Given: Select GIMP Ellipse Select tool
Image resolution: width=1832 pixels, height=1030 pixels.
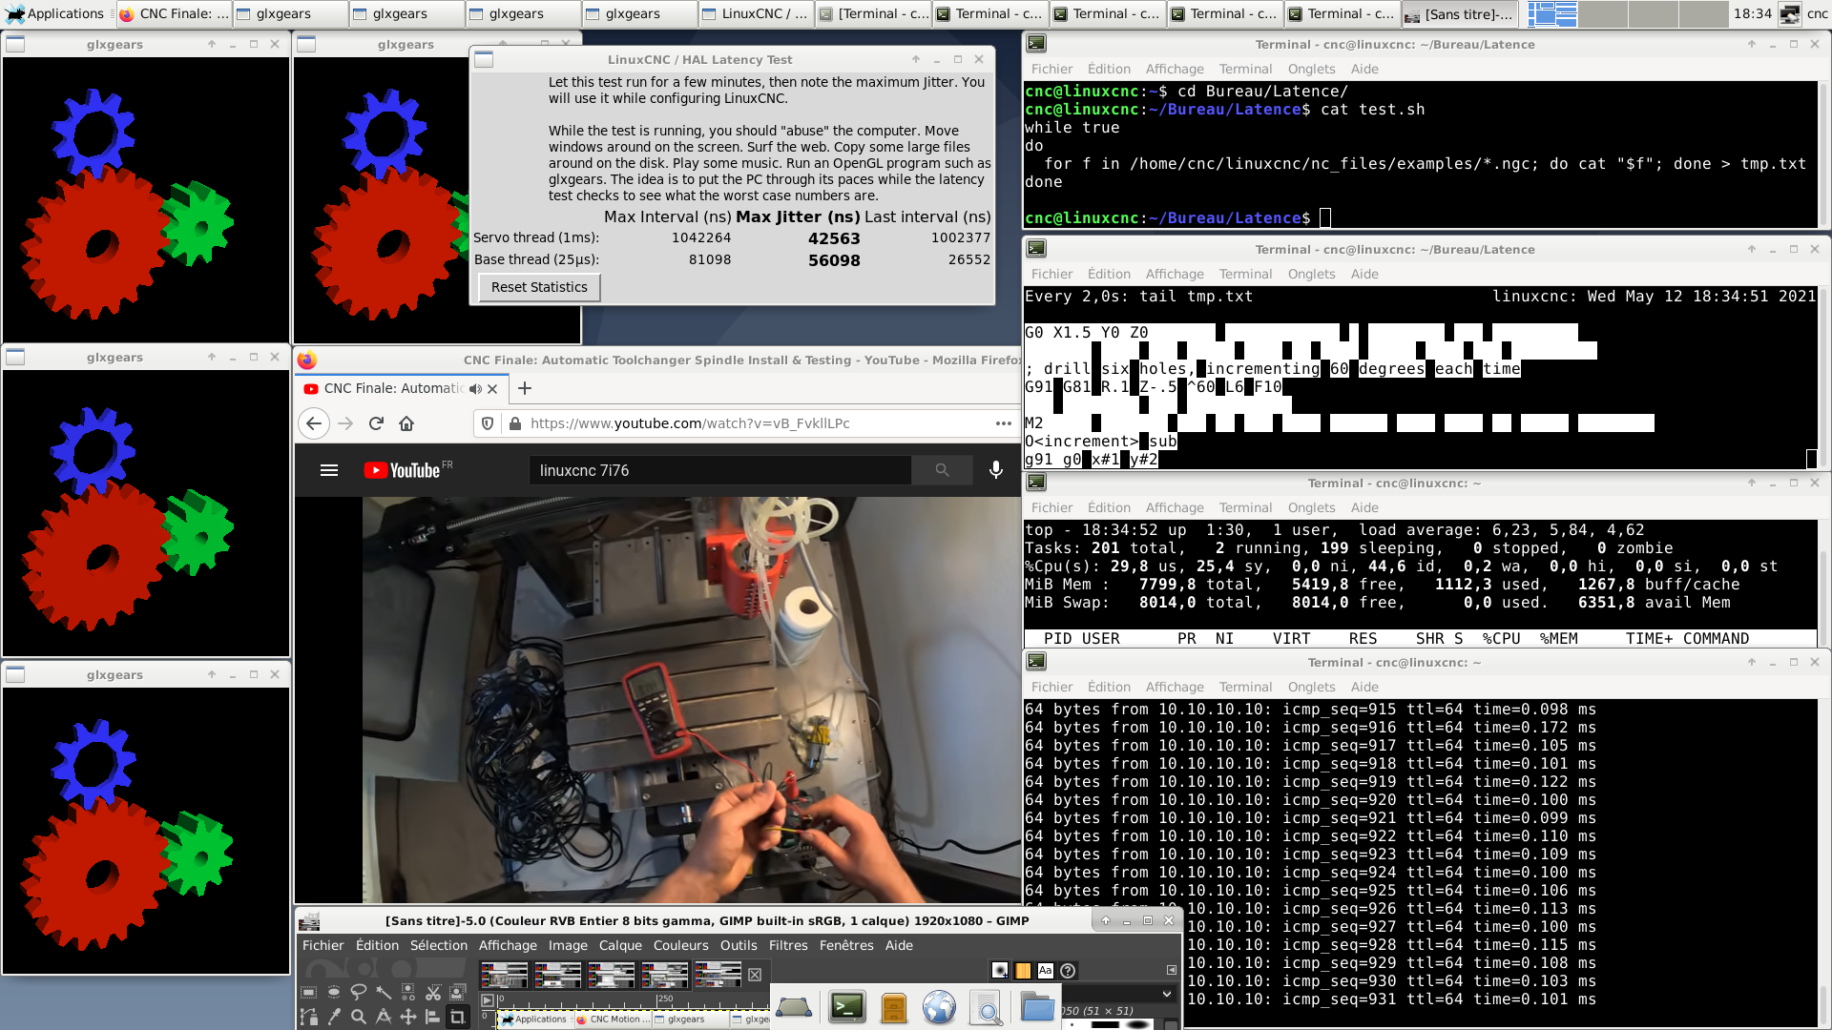Looking at the screenshot, I should click(334, 992).
